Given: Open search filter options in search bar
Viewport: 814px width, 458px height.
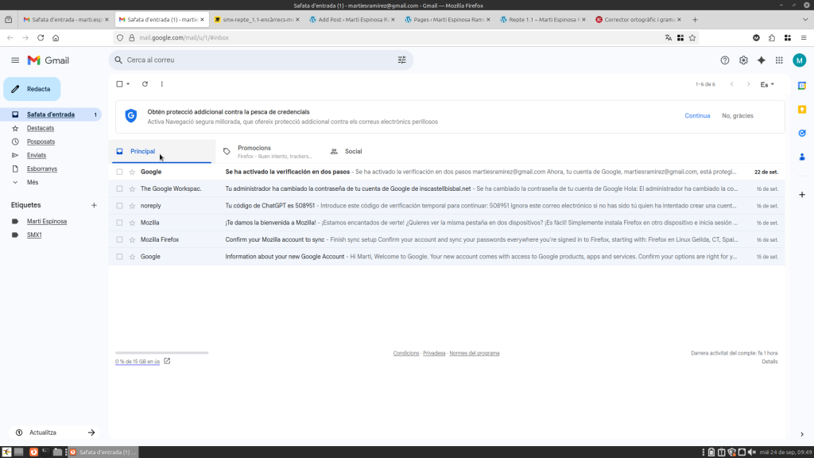Looking at the screenshot, I should (401, 60).
